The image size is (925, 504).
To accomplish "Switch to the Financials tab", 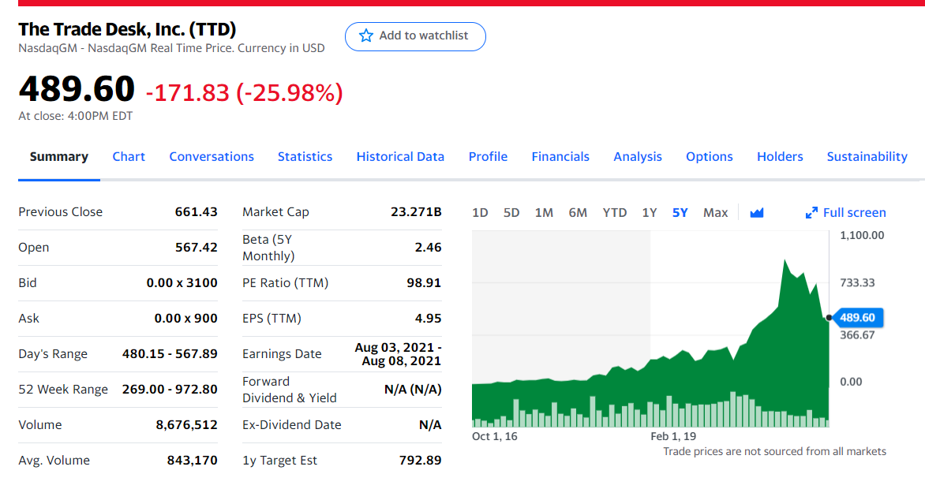I will [x=560, y=157].
